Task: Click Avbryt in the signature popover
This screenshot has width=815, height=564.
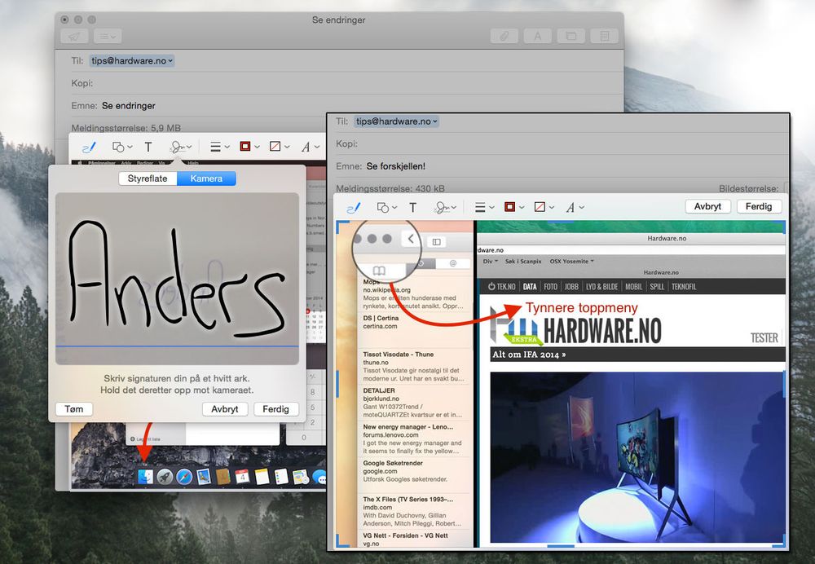Action: (225, 409)
